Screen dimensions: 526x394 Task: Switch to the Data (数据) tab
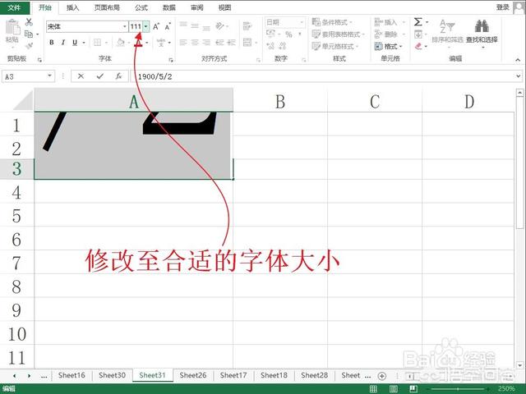pyautogui.click(x=169, y=7)
